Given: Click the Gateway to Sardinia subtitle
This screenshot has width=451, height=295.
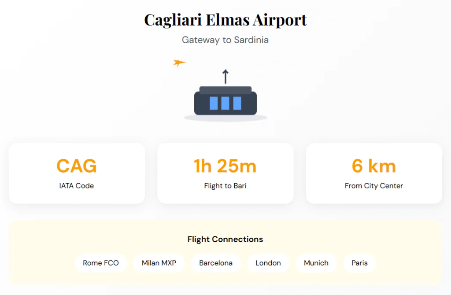Looking at the screenshot, I should (225, 40).
